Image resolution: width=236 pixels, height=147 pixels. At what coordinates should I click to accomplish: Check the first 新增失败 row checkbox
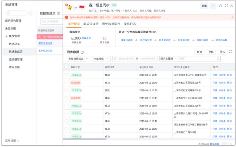pyautogui.click(x=66, y=82)
